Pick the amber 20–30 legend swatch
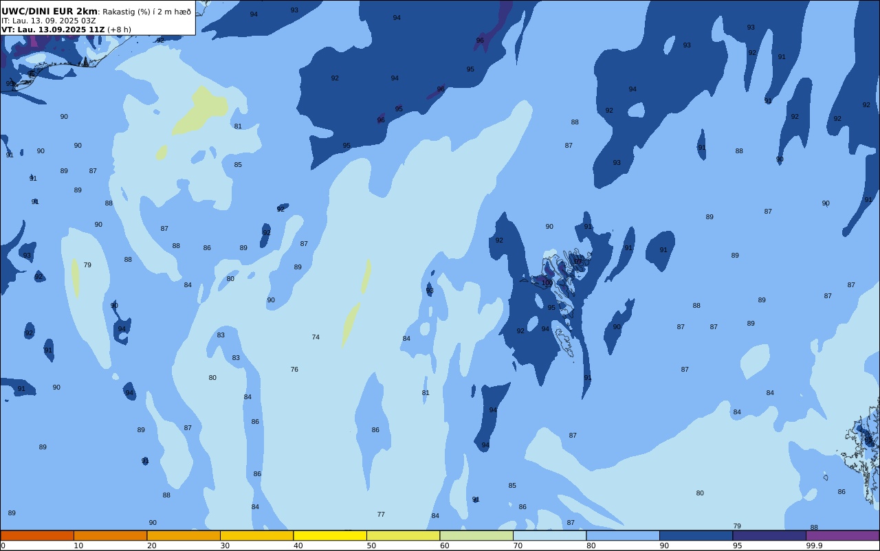Image resolution: width=880 pixels, height=551 pixels. point(184,535)
